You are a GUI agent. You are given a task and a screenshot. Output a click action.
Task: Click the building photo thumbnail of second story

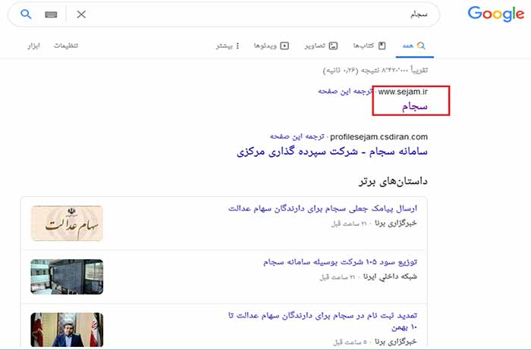tap(67, 277)
